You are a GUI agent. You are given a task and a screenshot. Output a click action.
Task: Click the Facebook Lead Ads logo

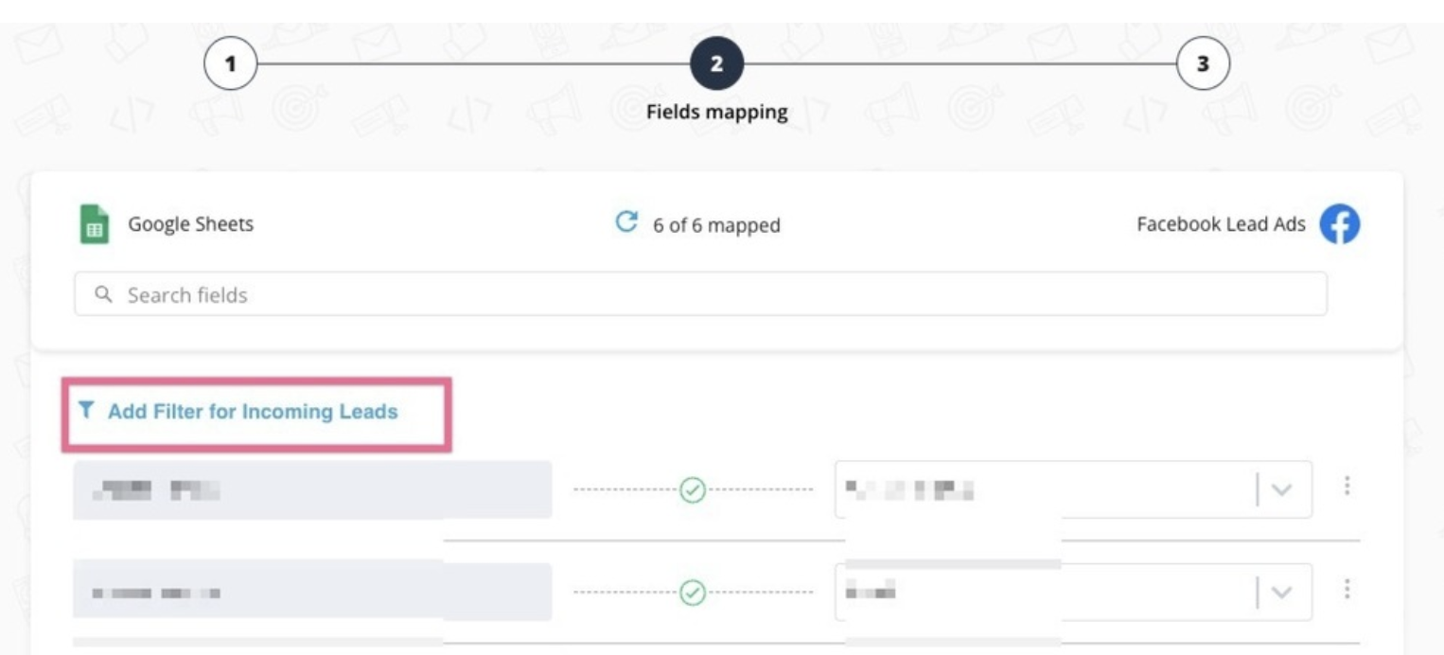tap(1339, 224)
